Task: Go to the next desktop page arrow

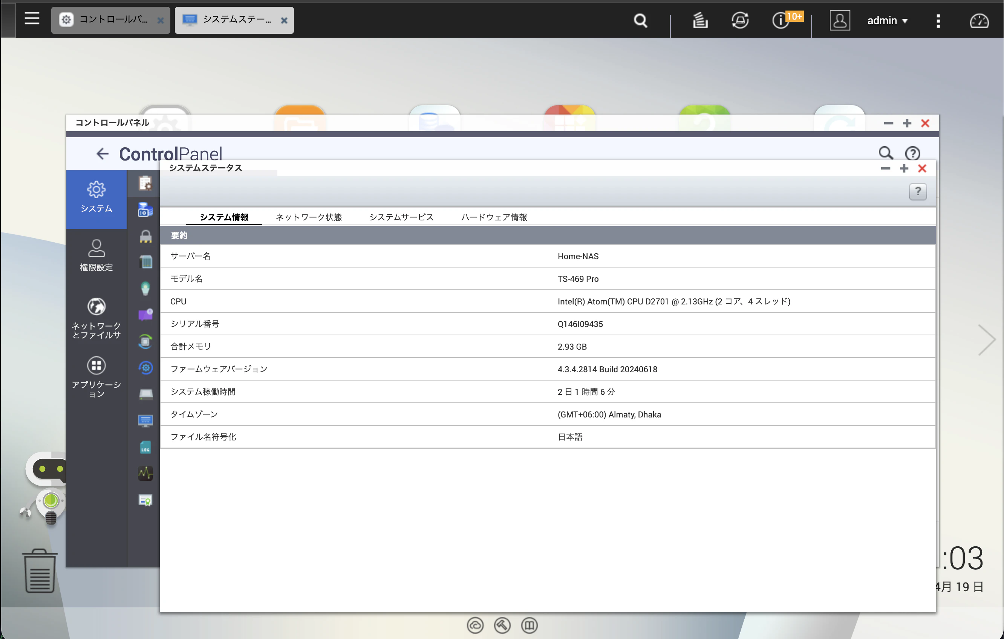Action: click(x=987, y=340)
